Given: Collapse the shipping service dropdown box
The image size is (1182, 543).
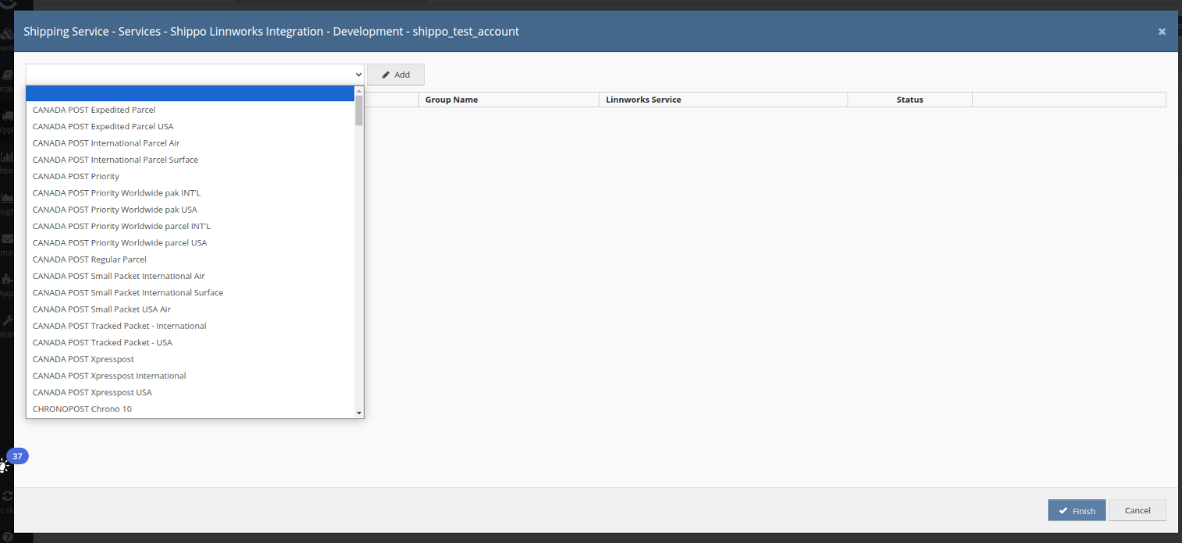Looking at the screenshot, I should click(195, 74).
